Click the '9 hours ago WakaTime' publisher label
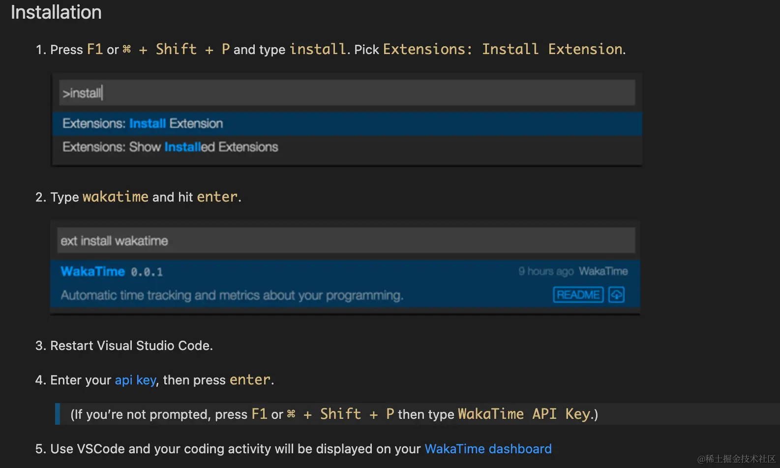 click(573, 271)
